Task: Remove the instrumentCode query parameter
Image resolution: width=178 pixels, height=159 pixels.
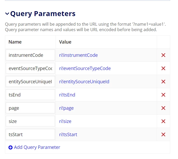Action: point(163,55)
